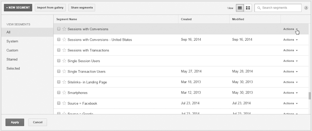The image size is (312, 131).
Task: Click Created date May 27, 2014
Action: (191, 71)
